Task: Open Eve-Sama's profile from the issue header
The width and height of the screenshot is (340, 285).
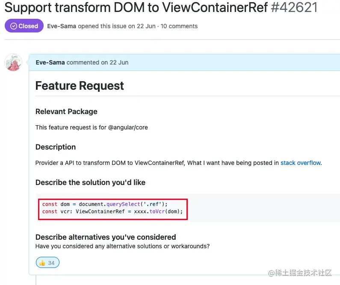Action: click(62, 26)
